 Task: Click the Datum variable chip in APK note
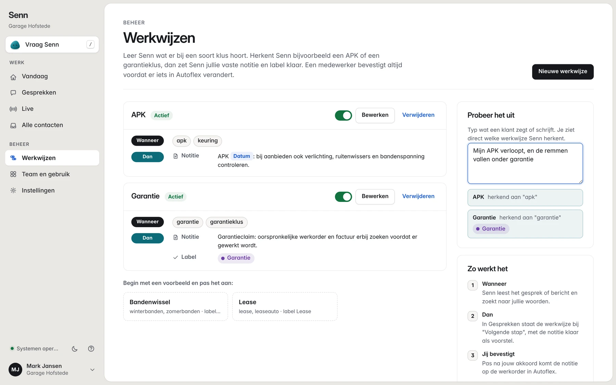(x=242, y=156)
